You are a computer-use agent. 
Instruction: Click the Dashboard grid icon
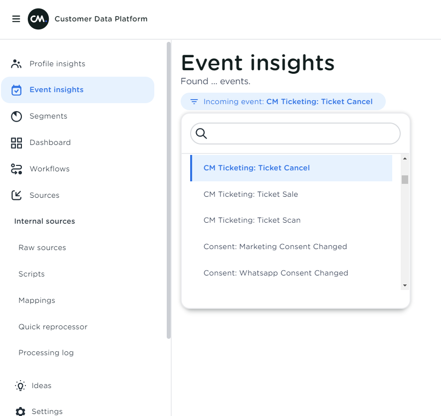point(16,142)
